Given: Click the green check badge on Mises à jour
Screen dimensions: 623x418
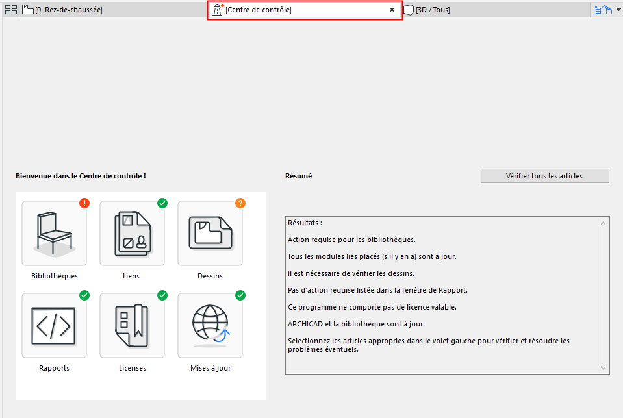Looking at the screenshot, I should (x=240, y=295).
